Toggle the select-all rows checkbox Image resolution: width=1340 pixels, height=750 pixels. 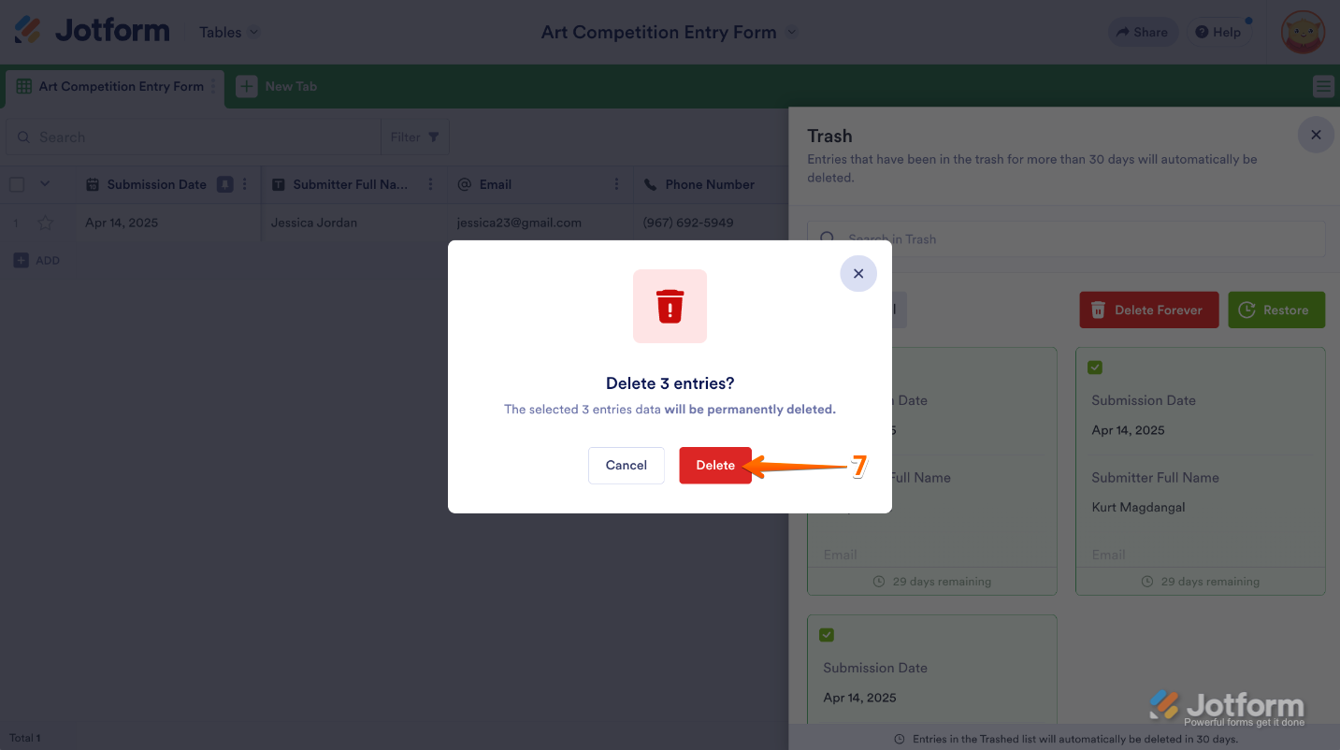[17, 184]
